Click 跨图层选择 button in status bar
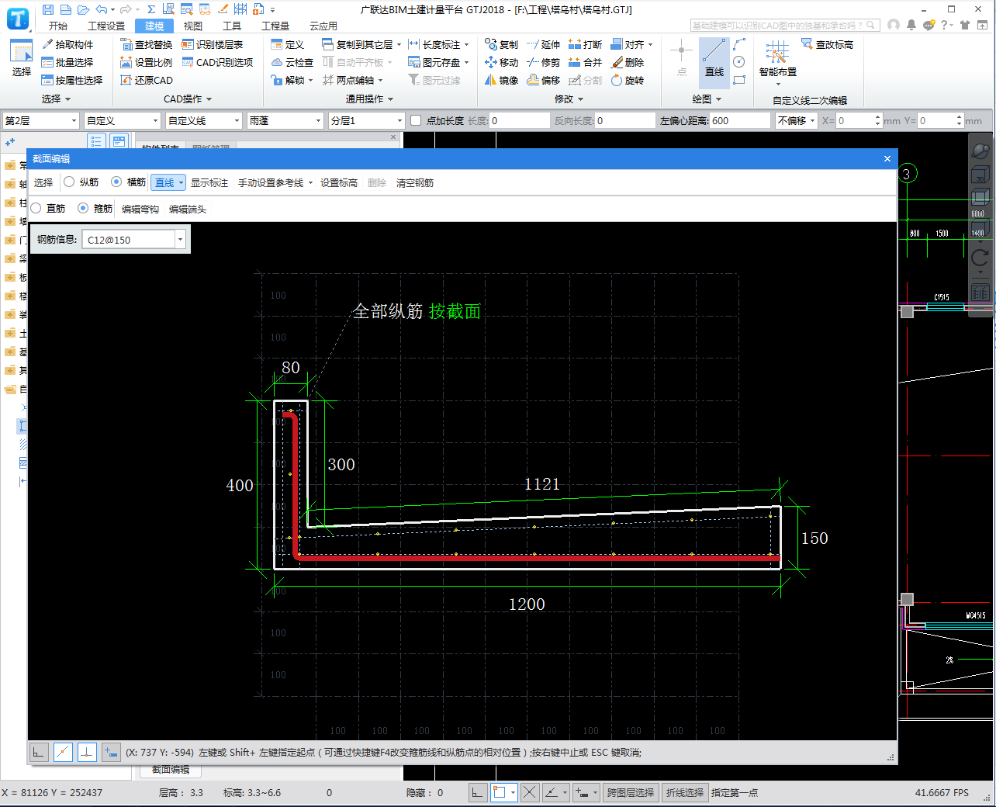Viewport: 996px width, 807px height. (x=631, y=792)
